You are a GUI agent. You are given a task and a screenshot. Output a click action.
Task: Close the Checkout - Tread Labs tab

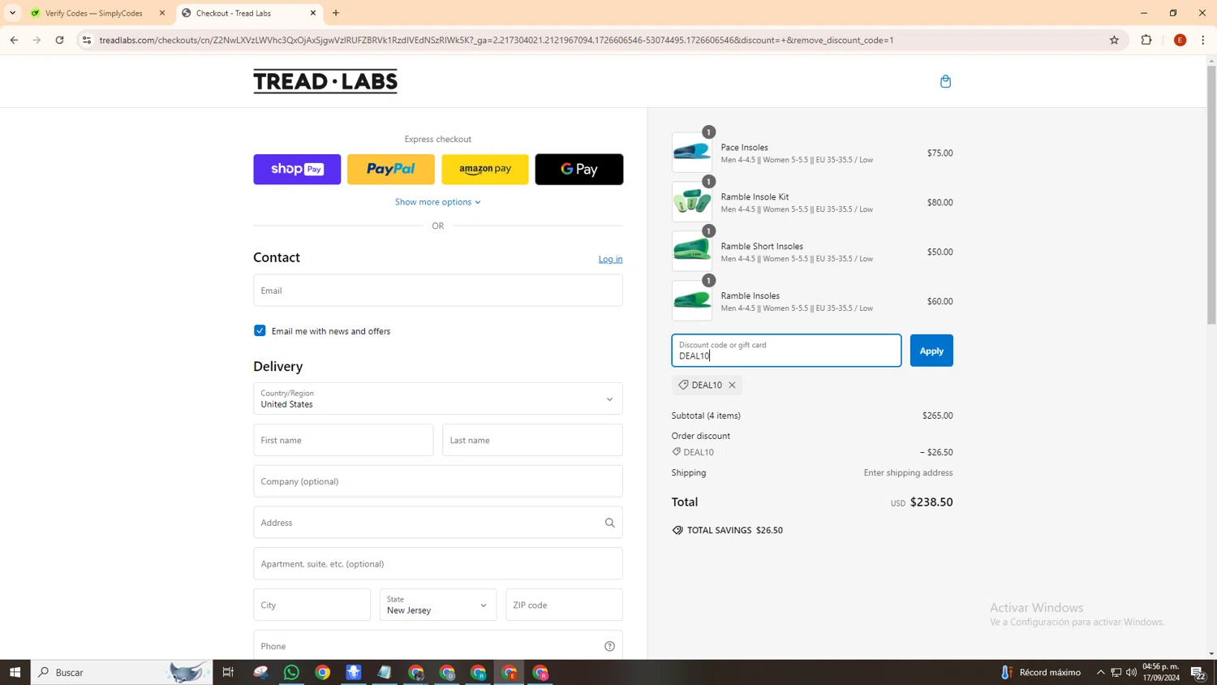(x=313, y=13)
